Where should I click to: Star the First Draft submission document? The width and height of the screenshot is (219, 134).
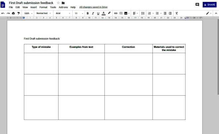58,3
